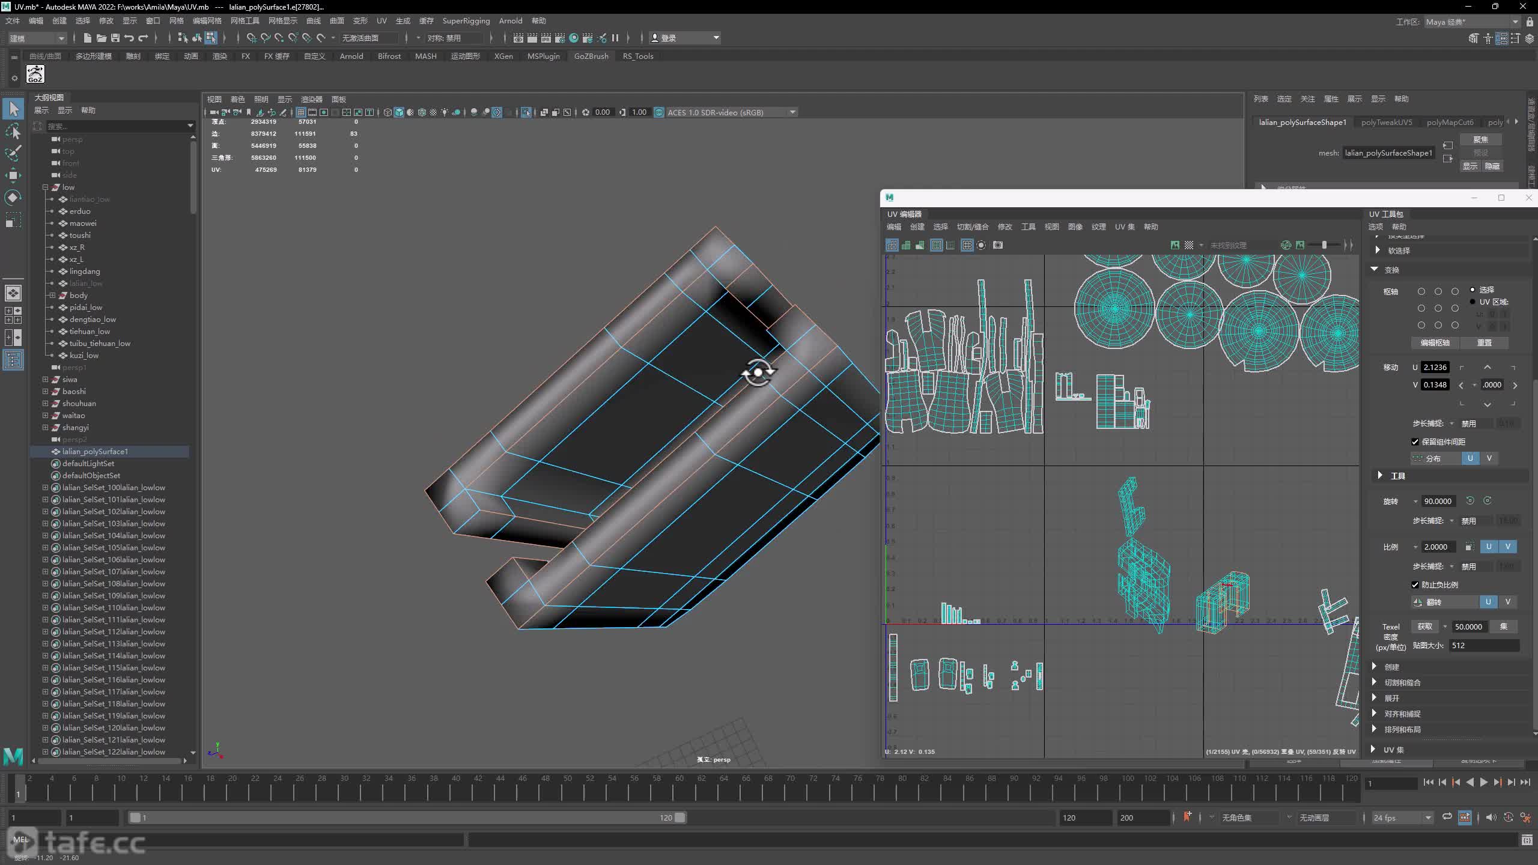Viewport: 1538px width, 865px height.
Task: Toggle UV editor checker map icon
Action: coord(1189,245)
